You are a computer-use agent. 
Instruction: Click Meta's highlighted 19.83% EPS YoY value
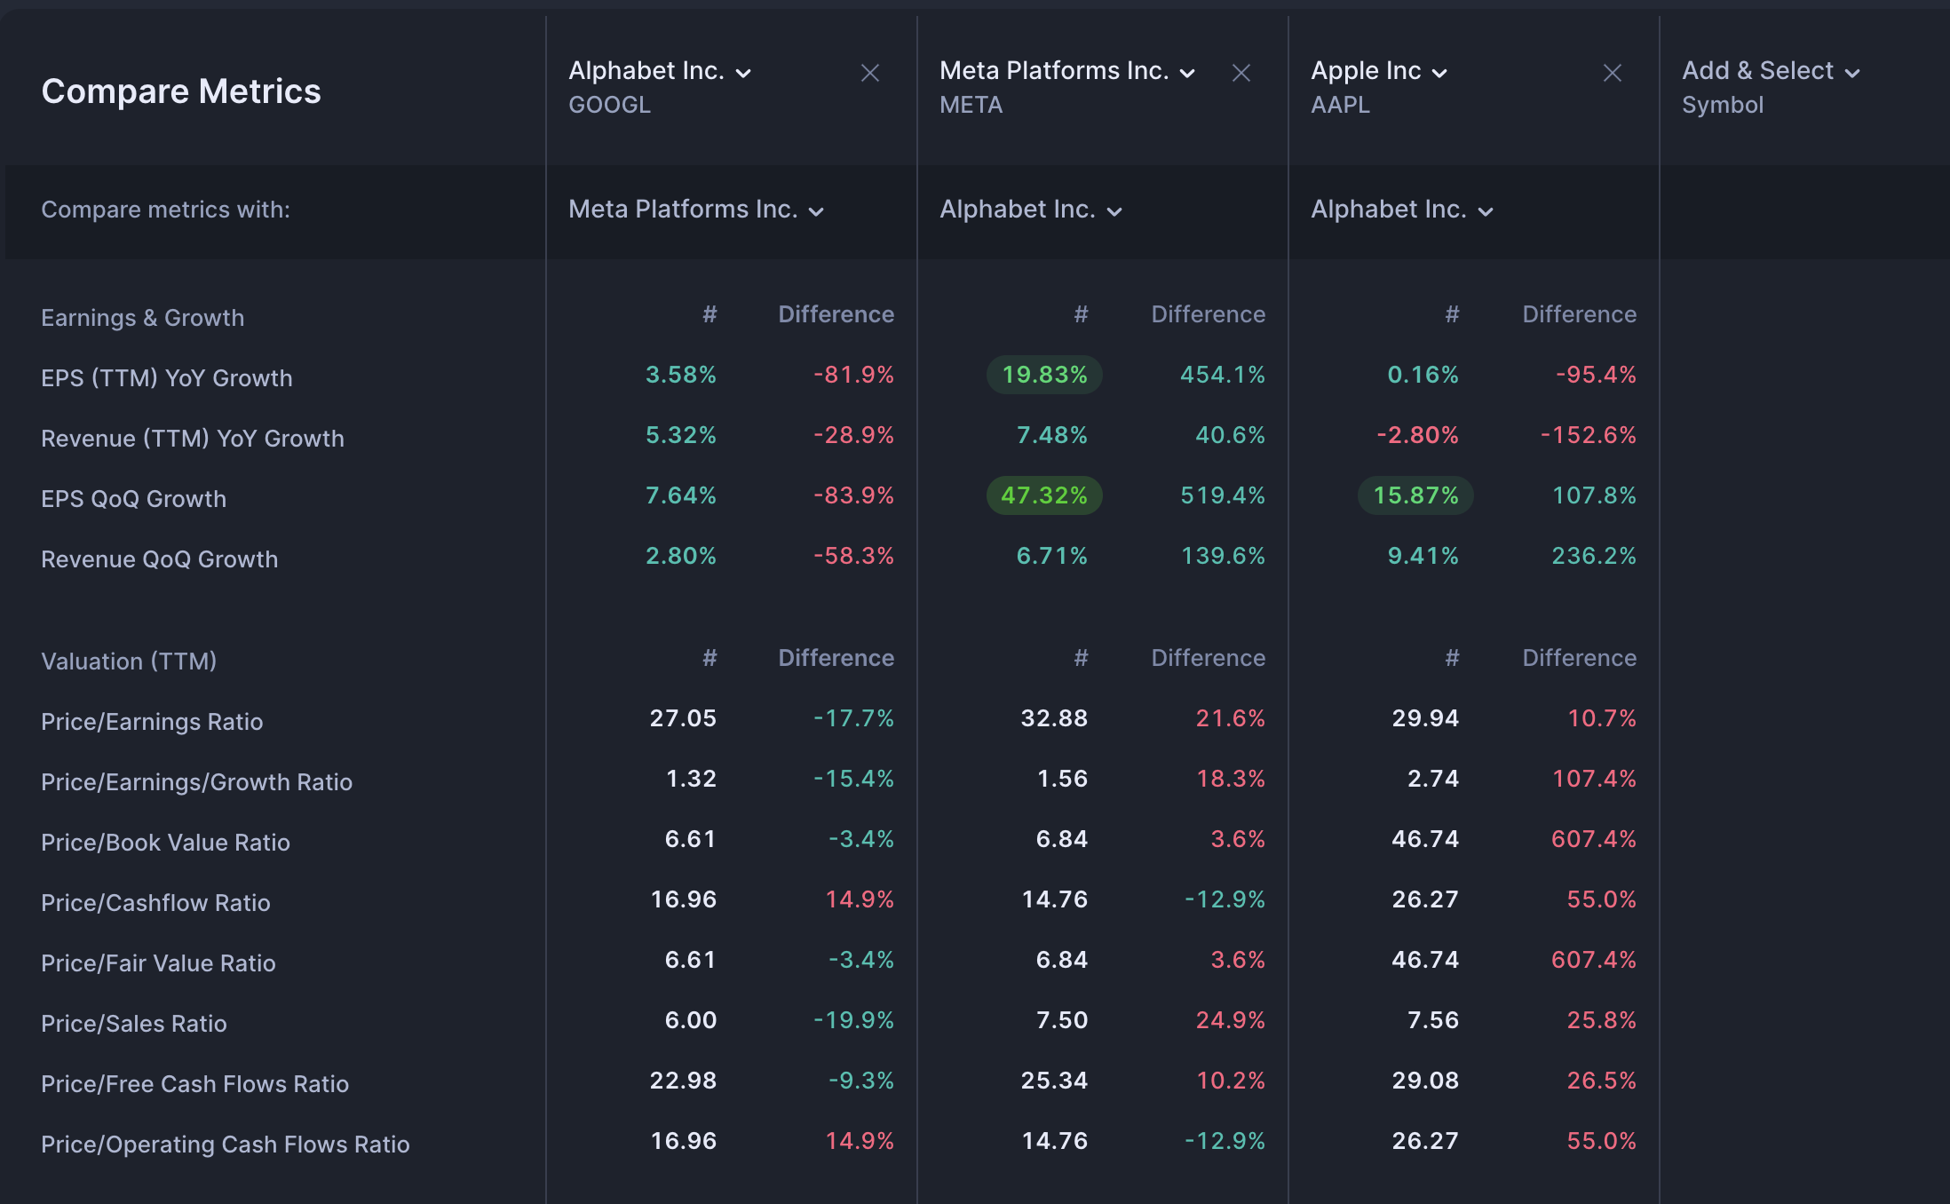tap(1044, 375)
